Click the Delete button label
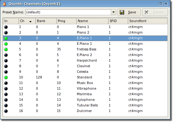 (158, 12)
